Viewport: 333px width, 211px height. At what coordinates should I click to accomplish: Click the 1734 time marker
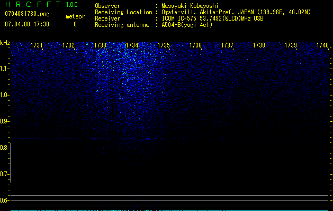pyautogui.click(x=132, y=45)
